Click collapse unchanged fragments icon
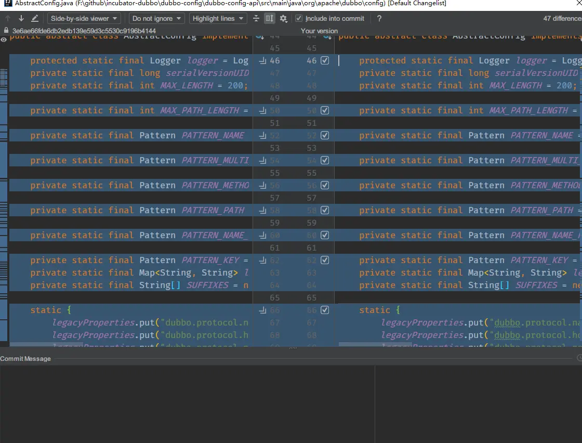 (256, 18)
